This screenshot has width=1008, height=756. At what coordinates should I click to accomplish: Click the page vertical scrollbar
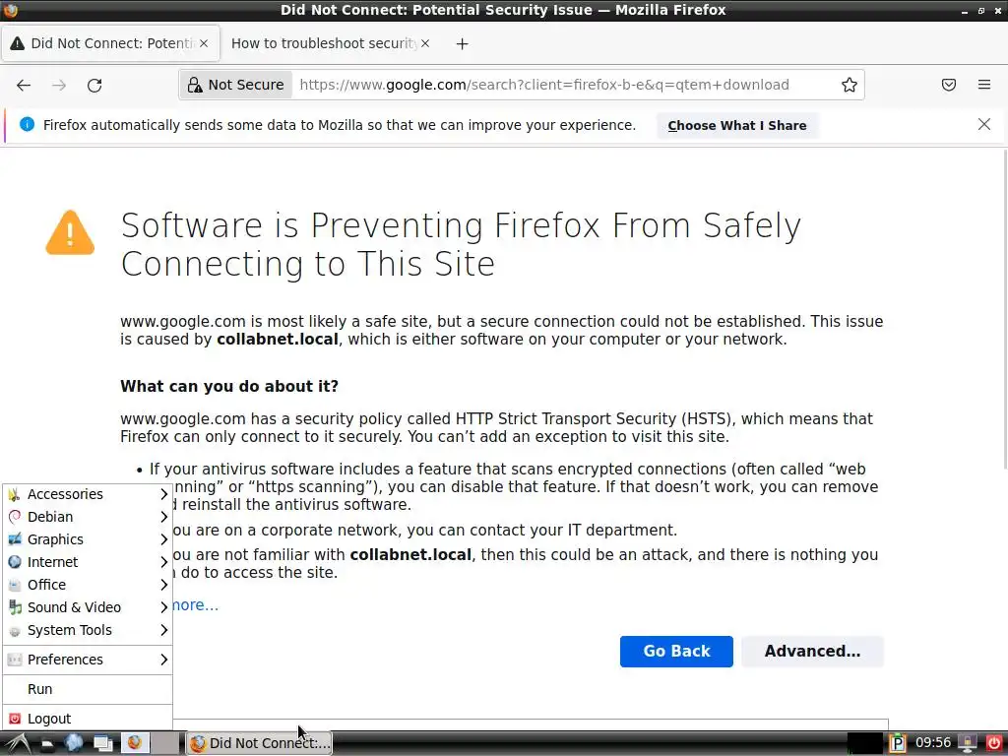1004,308
